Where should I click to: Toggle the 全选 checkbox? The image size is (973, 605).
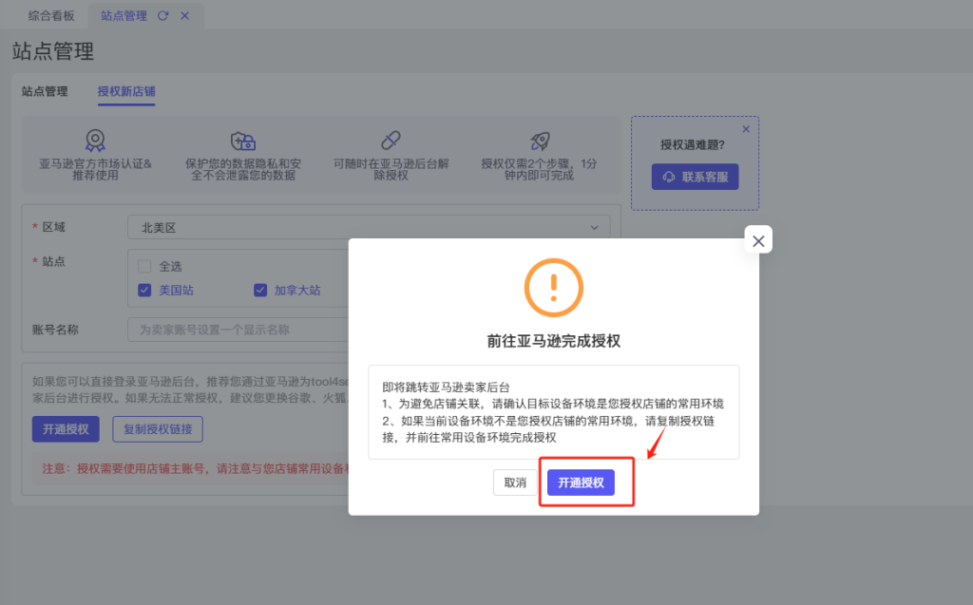coord(144,266)
